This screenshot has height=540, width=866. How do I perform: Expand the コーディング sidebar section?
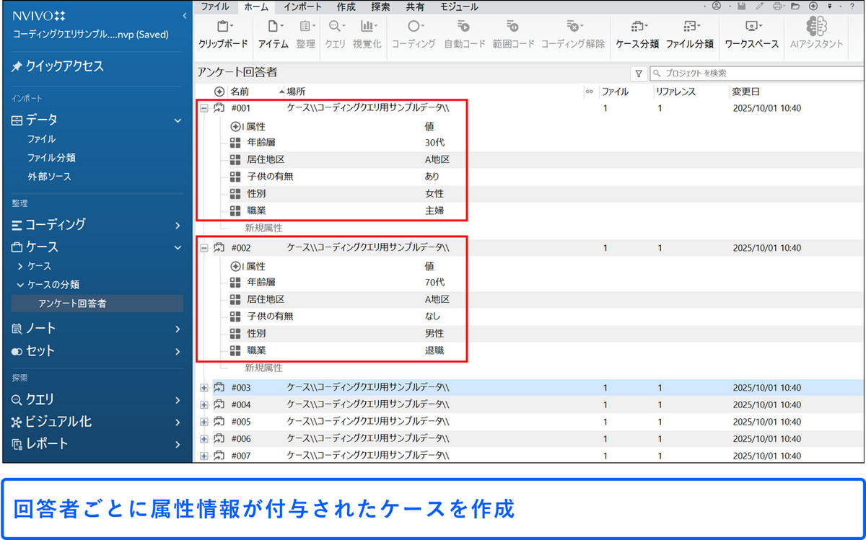click(x=177, y=225)
